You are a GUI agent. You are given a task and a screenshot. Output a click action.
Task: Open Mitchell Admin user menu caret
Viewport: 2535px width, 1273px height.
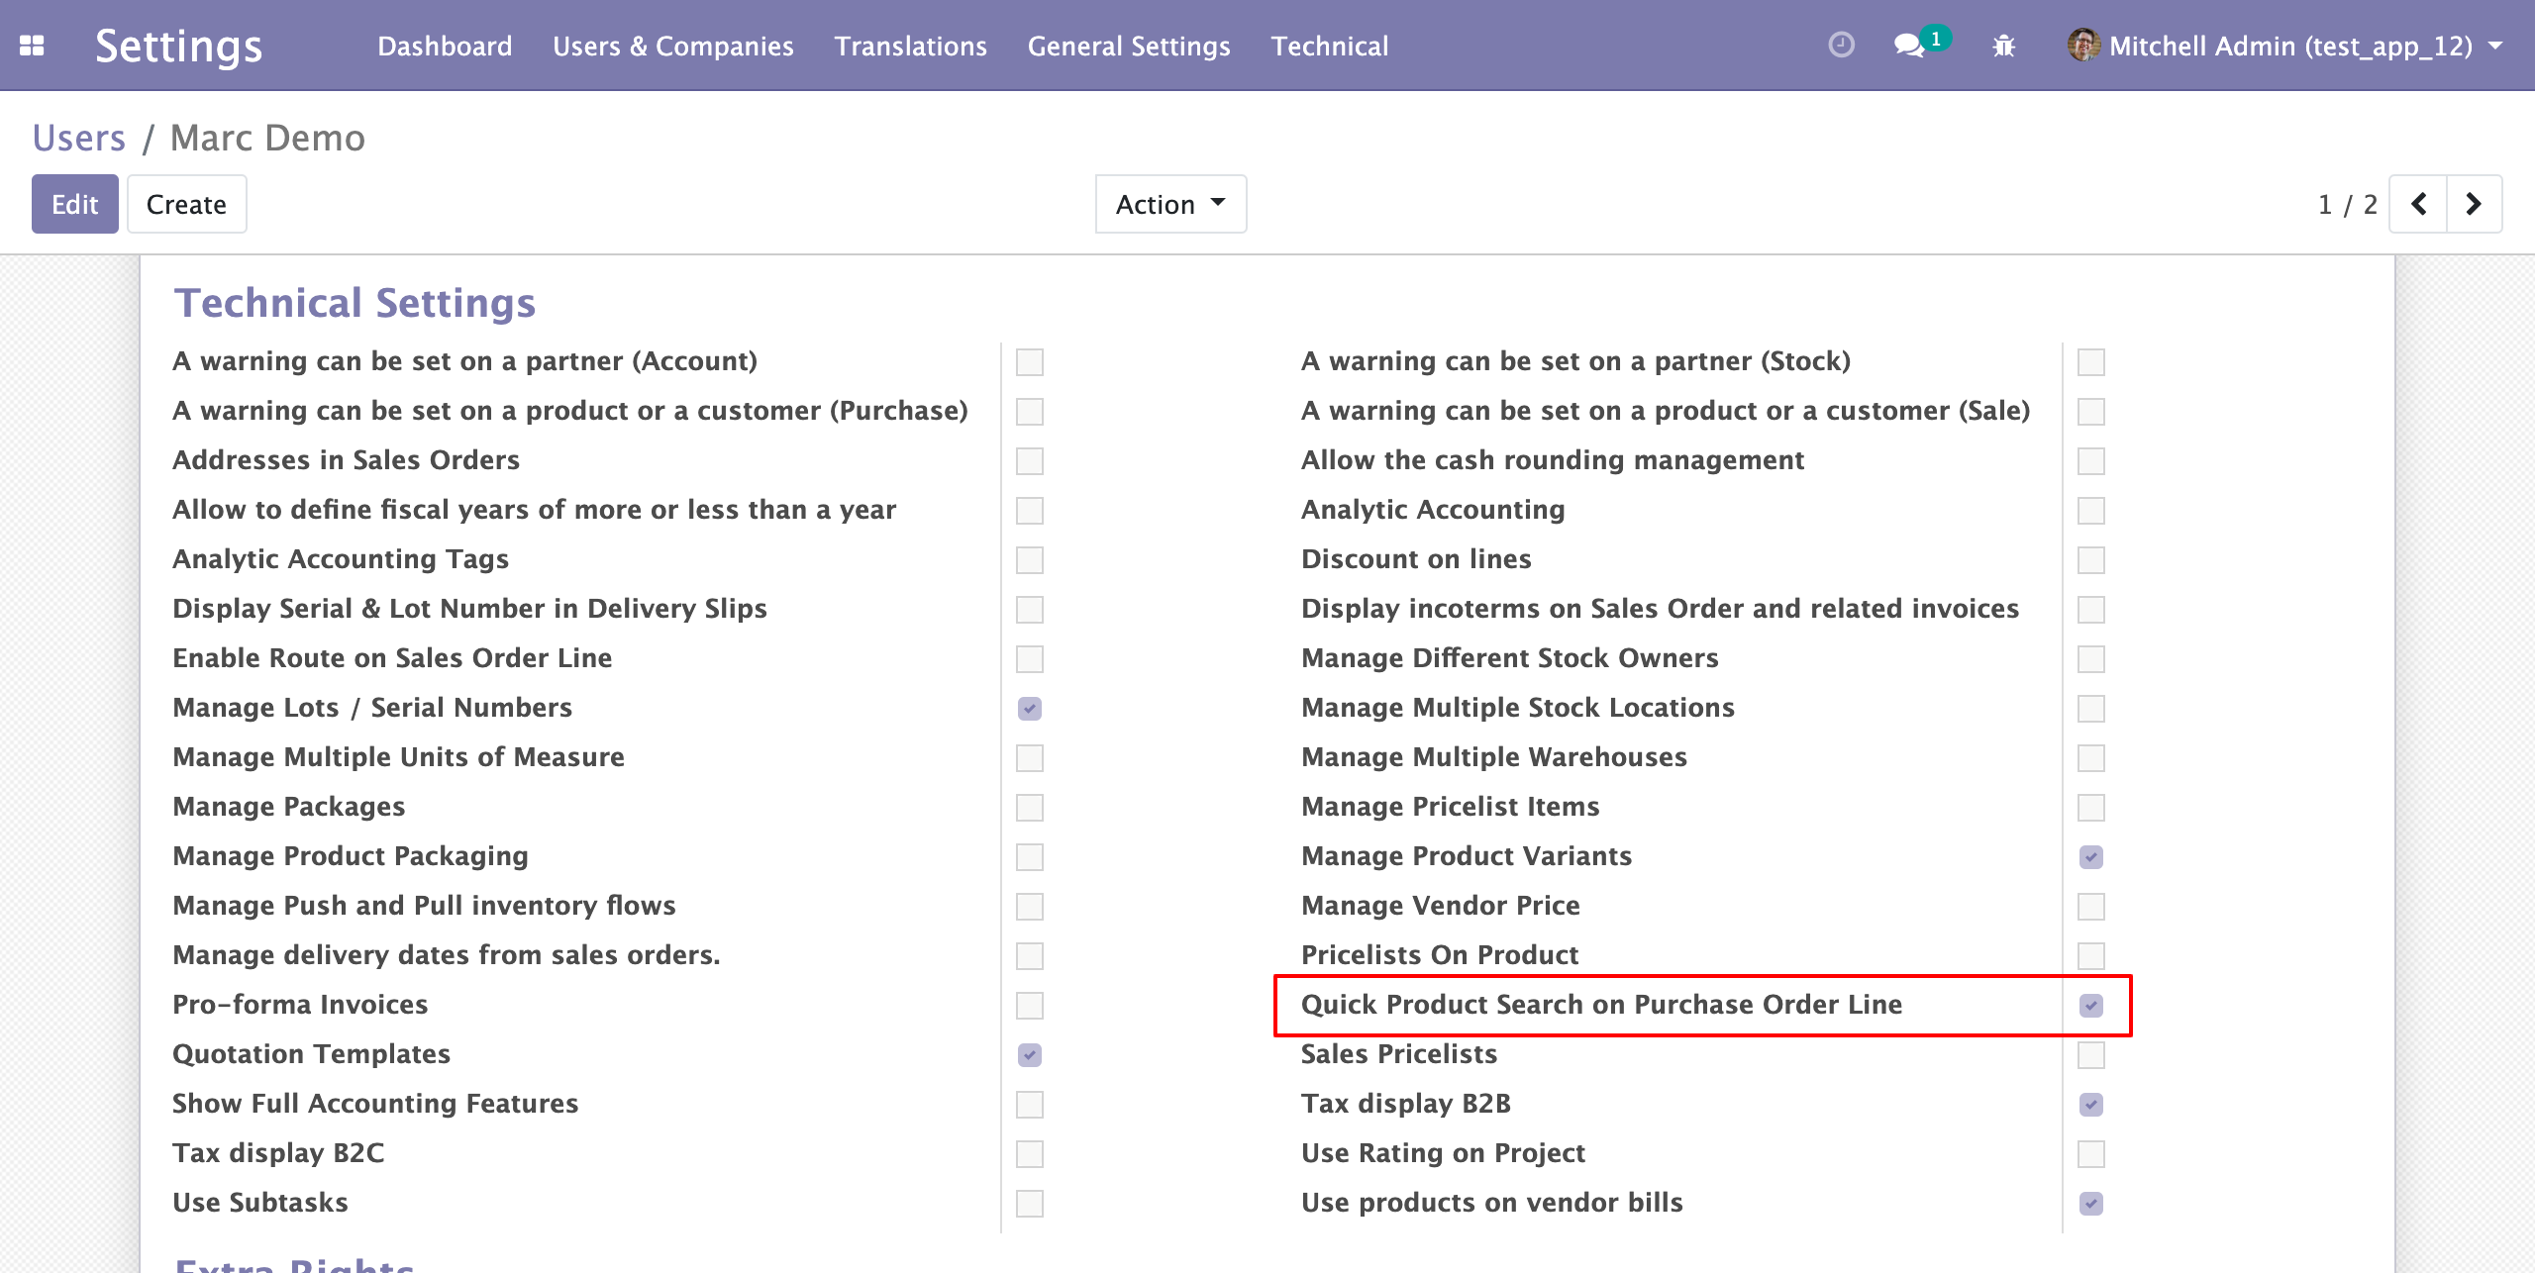pos(2495,46)
